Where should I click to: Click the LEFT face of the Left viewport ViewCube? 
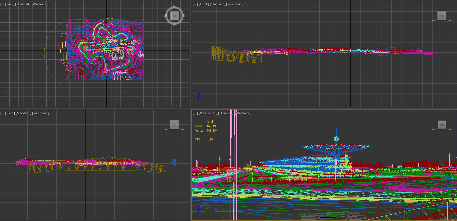[x=174, y=125]
